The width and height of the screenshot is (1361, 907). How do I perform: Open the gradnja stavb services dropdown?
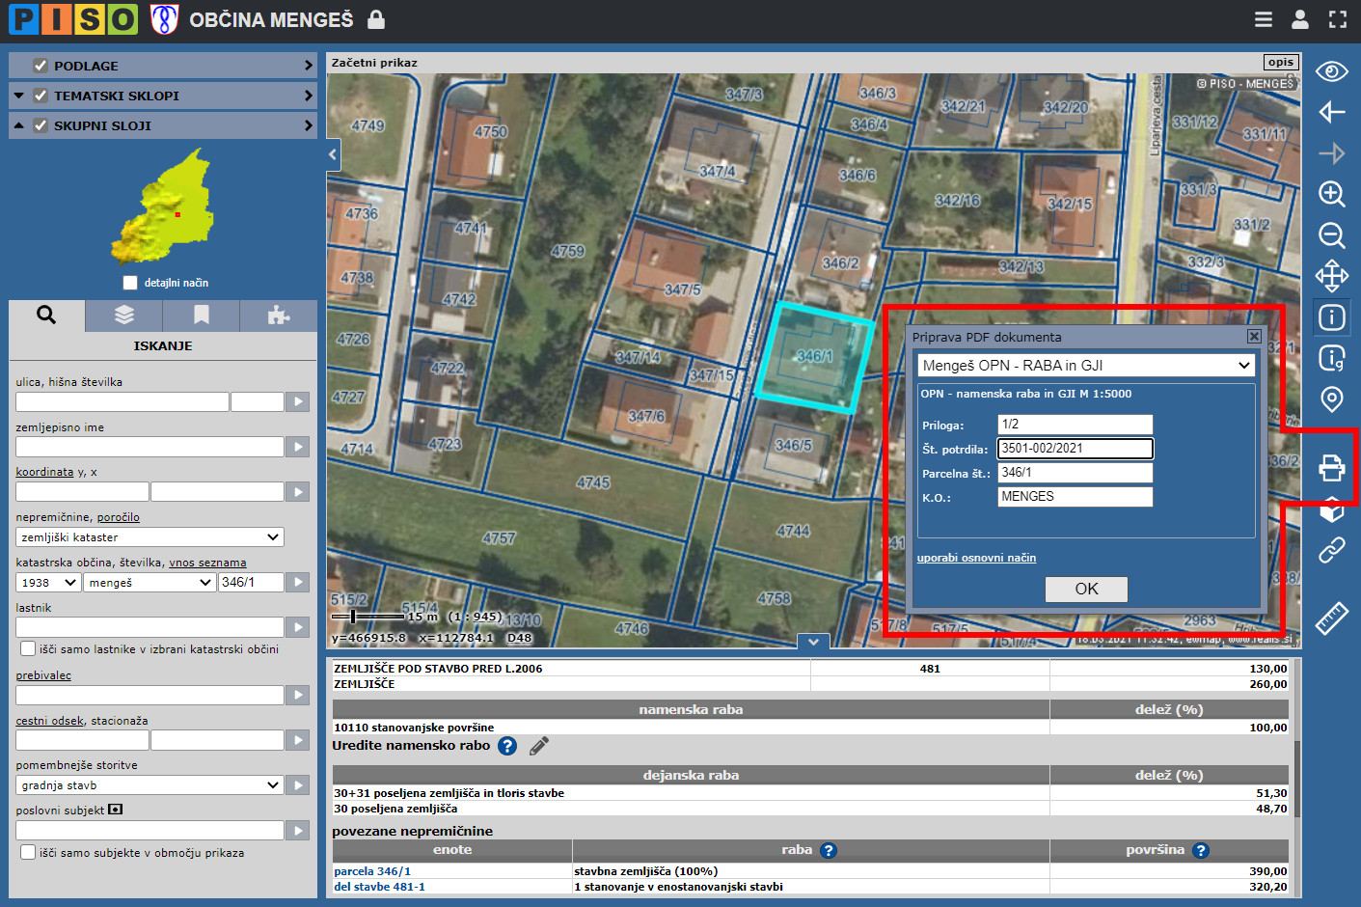(x=150, y=785)
